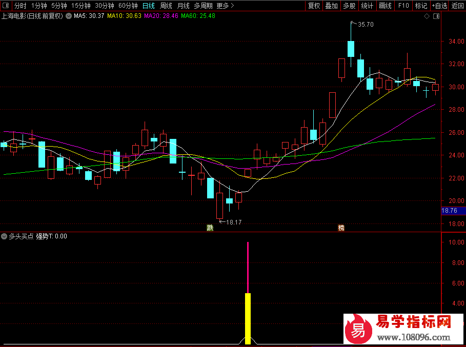The width and height of the screenshot is (466, 347).
Task: Click the 10.00 indicator axis label
Action: (x=456, y=242)
